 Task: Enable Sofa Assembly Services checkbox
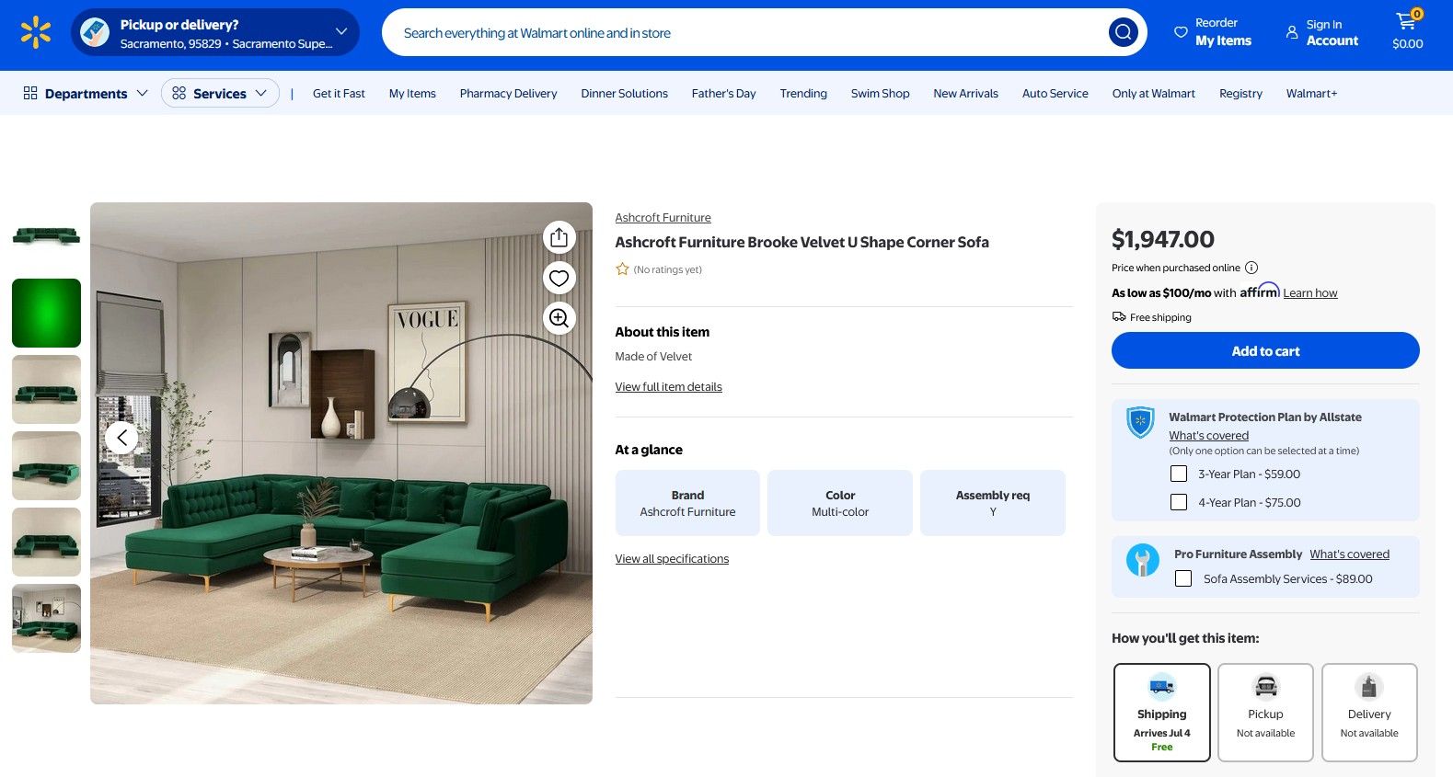tap(1183, 578)
